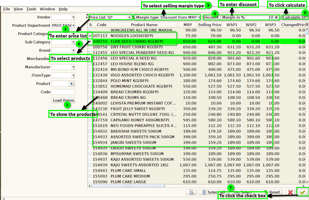This screenshot has height=200, width=309.
Task: Click the WSP1 column header
Action: tap(232, 25)
